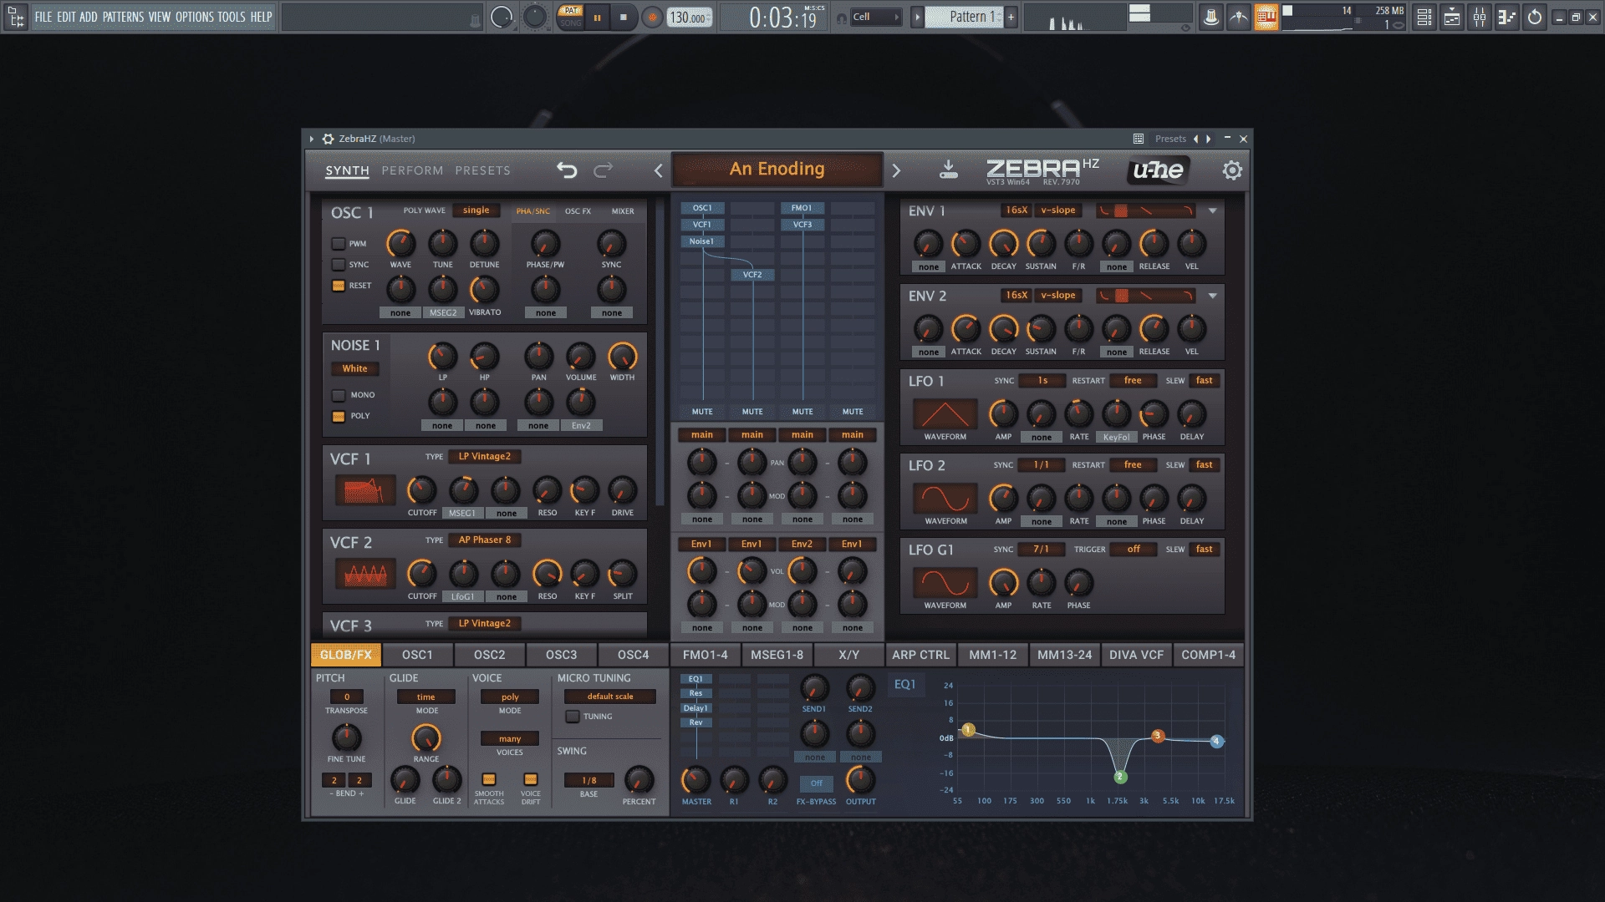Enable NOISE 1 MONO checkbox
Viewport: 1605px width, 902px height.
point(339,395)
